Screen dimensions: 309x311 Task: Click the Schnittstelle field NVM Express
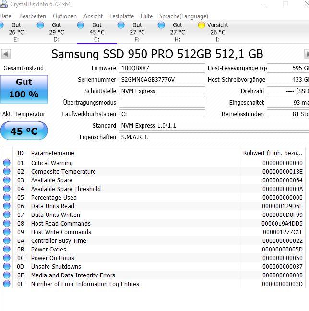tap(162, 91)
